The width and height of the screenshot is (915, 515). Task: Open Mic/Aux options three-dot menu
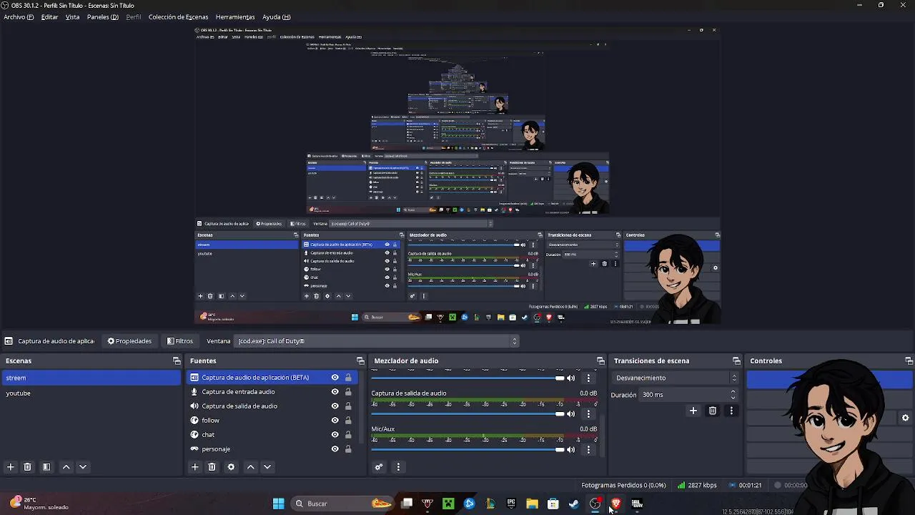pyautogui.click(x=589, y=450)
